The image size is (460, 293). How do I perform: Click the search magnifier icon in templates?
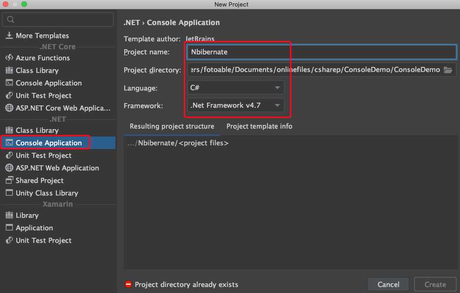coord(11,20)
